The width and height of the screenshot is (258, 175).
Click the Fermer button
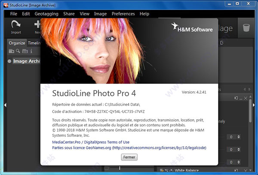pos(129,157)
